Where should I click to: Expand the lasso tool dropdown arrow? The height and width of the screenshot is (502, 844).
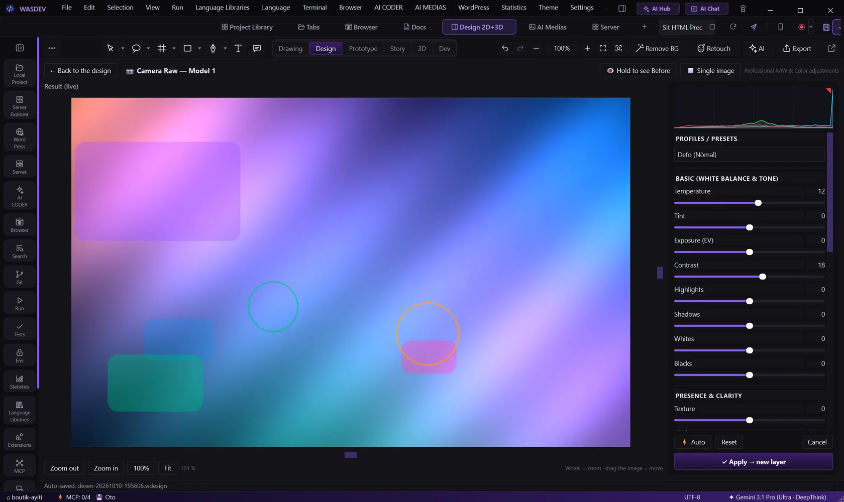click(148, 48)
